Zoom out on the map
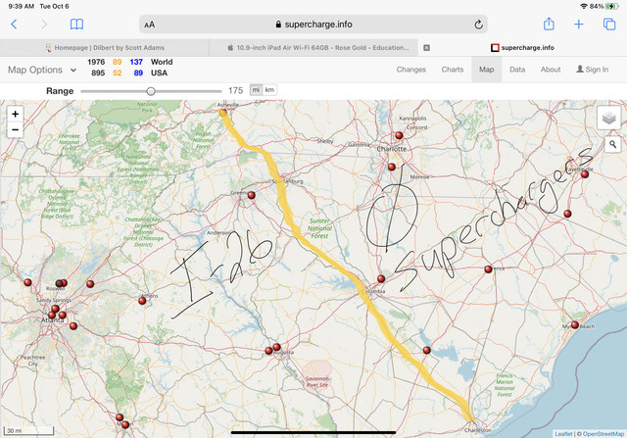This screenshot has width=627, height=438. click(x=16, y=129)
